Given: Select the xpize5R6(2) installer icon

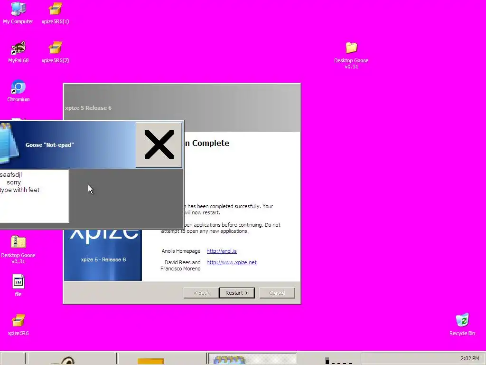Looking at the screenshot, I should (x=55, y=52).
